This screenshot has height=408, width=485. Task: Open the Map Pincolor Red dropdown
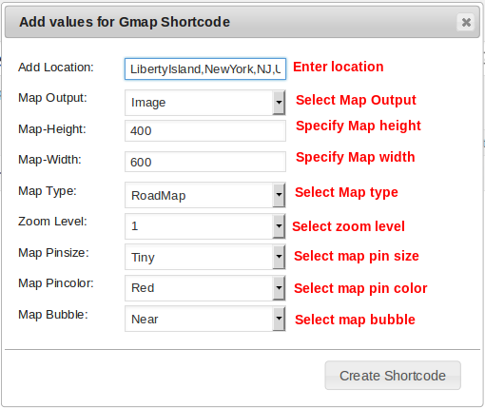(205, 288)
